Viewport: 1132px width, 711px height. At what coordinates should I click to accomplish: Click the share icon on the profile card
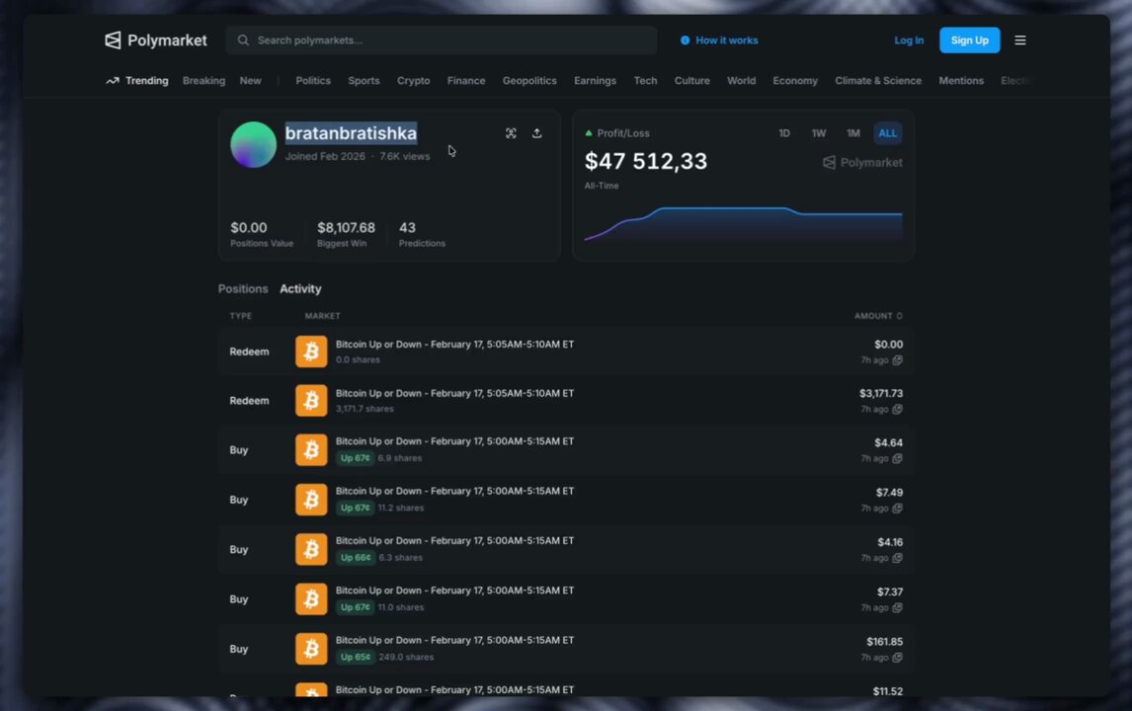pos(536,133)
